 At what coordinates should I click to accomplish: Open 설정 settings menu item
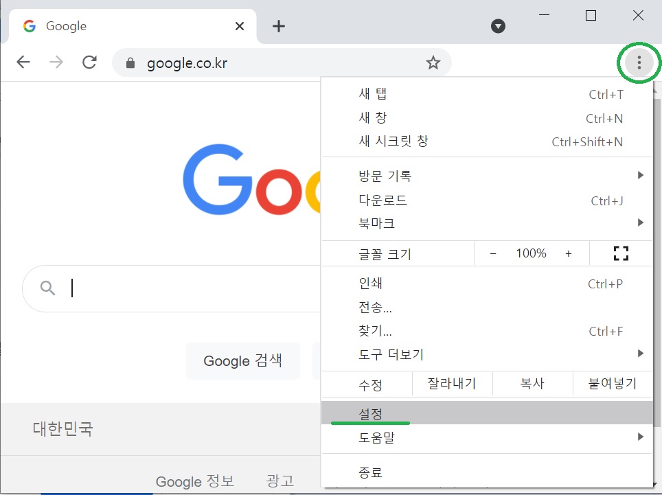[x=487, y=413]
